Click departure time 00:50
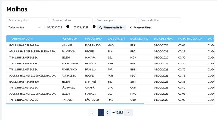The width and height of the screenshot is (217, 120). pyautogui.click(x=182, y=88)
